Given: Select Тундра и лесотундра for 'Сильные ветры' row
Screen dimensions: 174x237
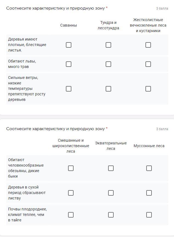Looking at the screenshot, I should 108,88.
